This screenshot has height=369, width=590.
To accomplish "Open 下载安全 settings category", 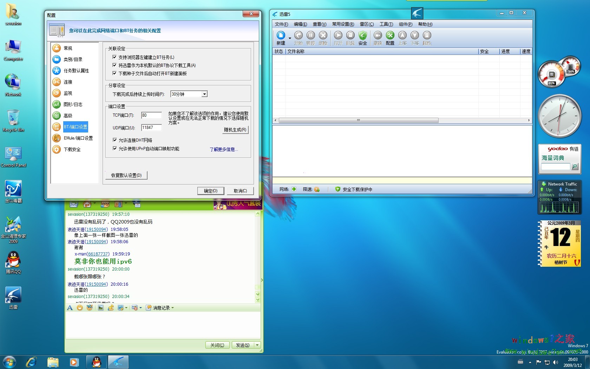I will click(x=72, y=149).
